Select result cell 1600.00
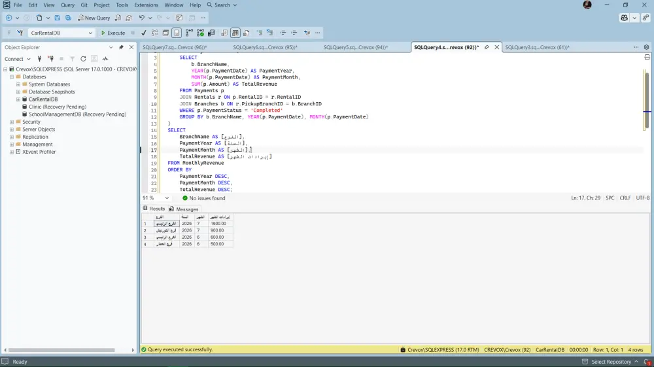The height and width of the screenshot is (367, 654). point(220,224)
